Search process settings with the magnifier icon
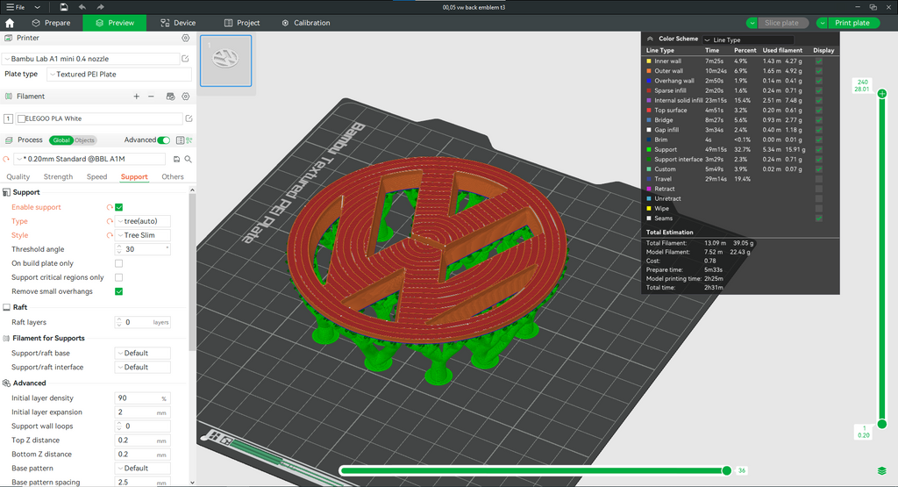Viewport: 898px width, 487px height. click(x=188, y=160)
